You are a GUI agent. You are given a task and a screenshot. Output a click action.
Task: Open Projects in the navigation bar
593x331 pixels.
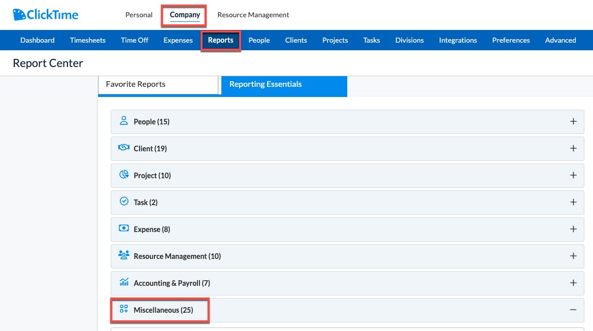pyautogui.click(x=335, y=40)
